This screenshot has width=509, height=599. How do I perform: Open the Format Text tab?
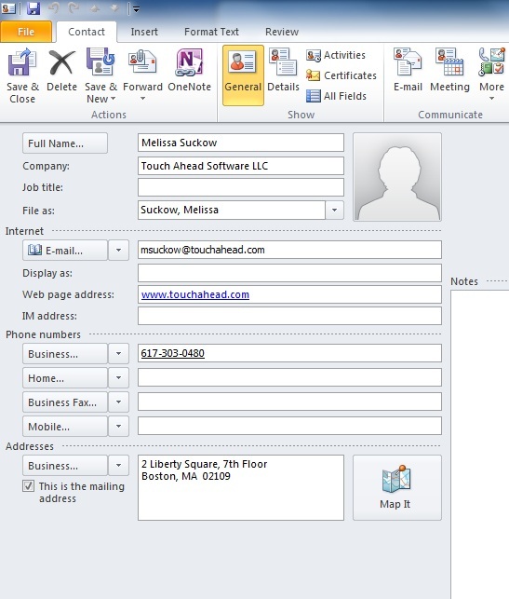pyautogui.click(x=211, y=32)
